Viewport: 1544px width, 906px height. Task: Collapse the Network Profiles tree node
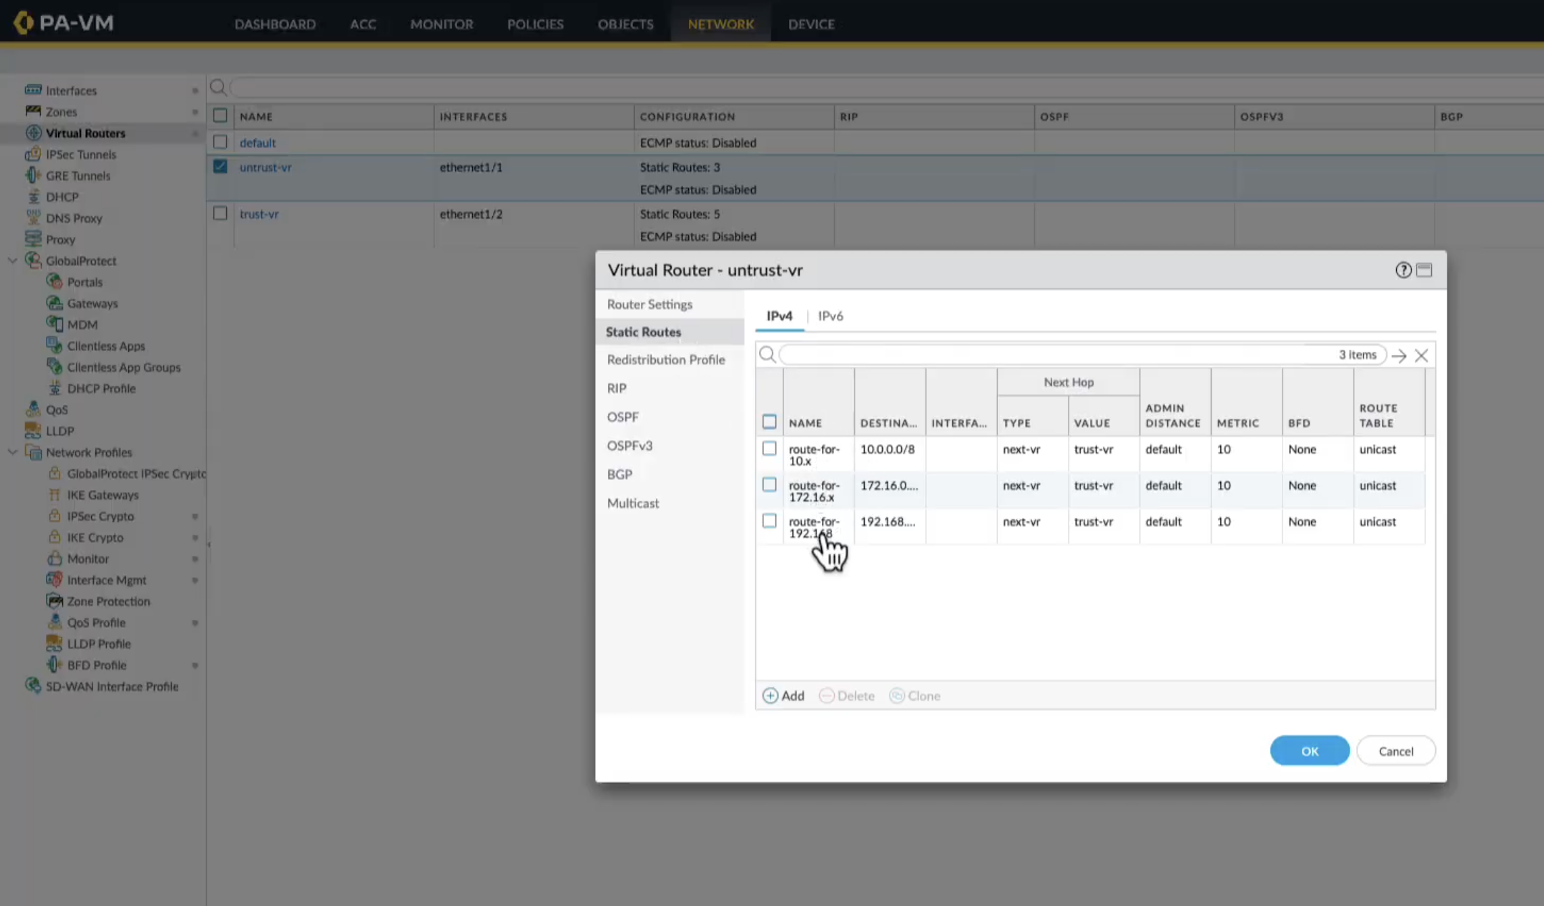(12, 452)
